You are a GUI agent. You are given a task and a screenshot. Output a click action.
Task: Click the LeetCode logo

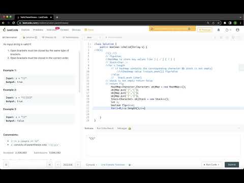point(11,30)
